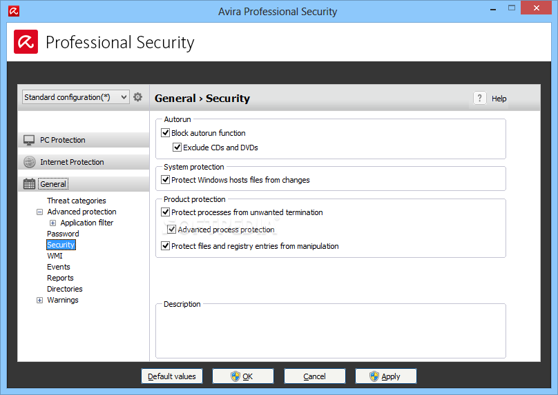Expand the Application filter node
Screen dimensions: 558x395
(x=52, y=223)
